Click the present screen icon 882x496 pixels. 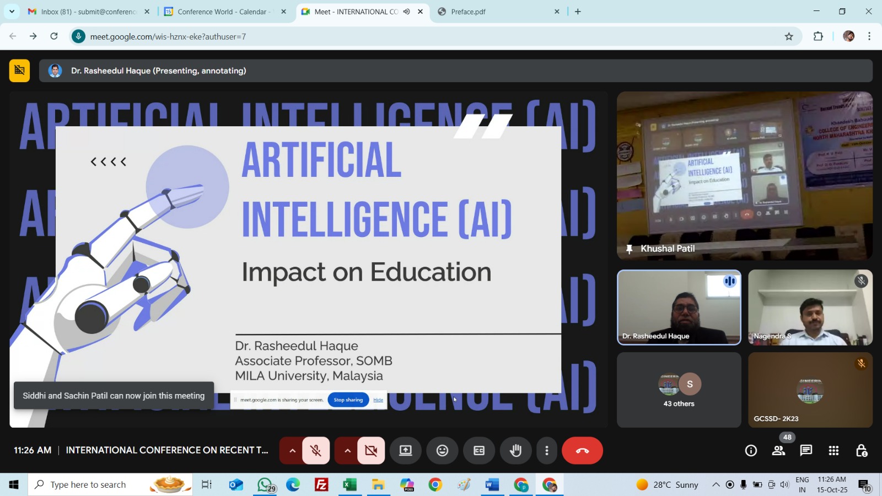click(406, 451)
